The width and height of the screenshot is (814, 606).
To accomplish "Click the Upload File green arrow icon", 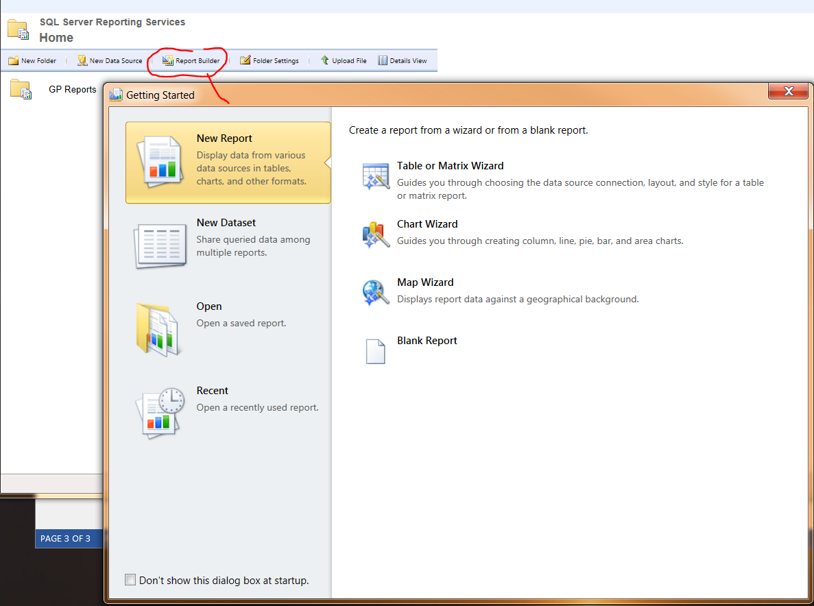I will [x=325, y=60].
